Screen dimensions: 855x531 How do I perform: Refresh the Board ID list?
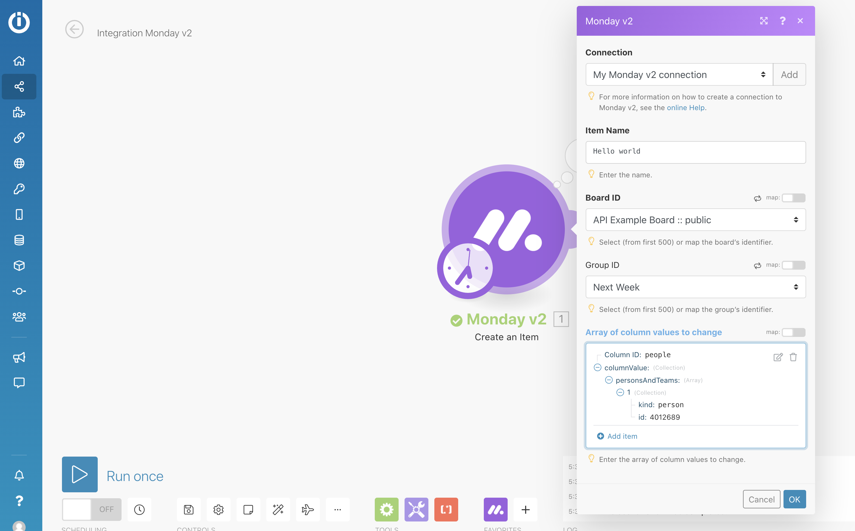tap(757, 199)
